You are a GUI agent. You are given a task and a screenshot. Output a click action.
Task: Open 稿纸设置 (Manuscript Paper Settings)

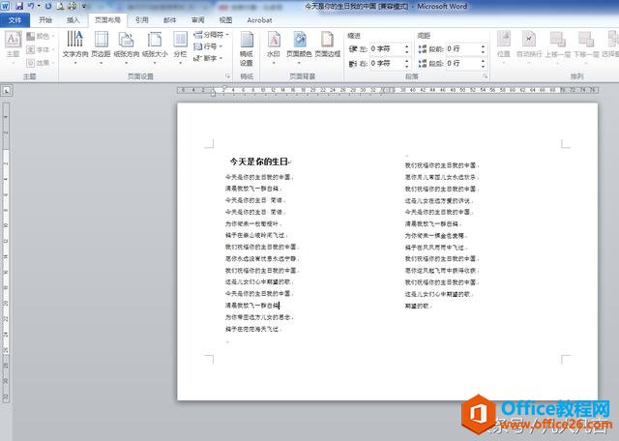point(247,49)
